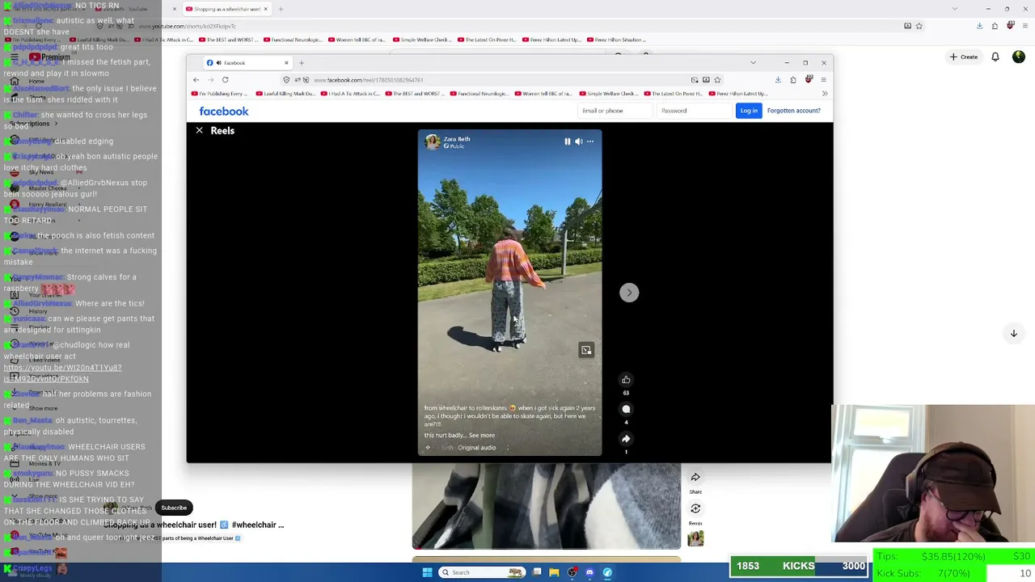The image size is (1035, 582).
Task: Open the youtu.be link in chat
Action: [x=62, y=373]
